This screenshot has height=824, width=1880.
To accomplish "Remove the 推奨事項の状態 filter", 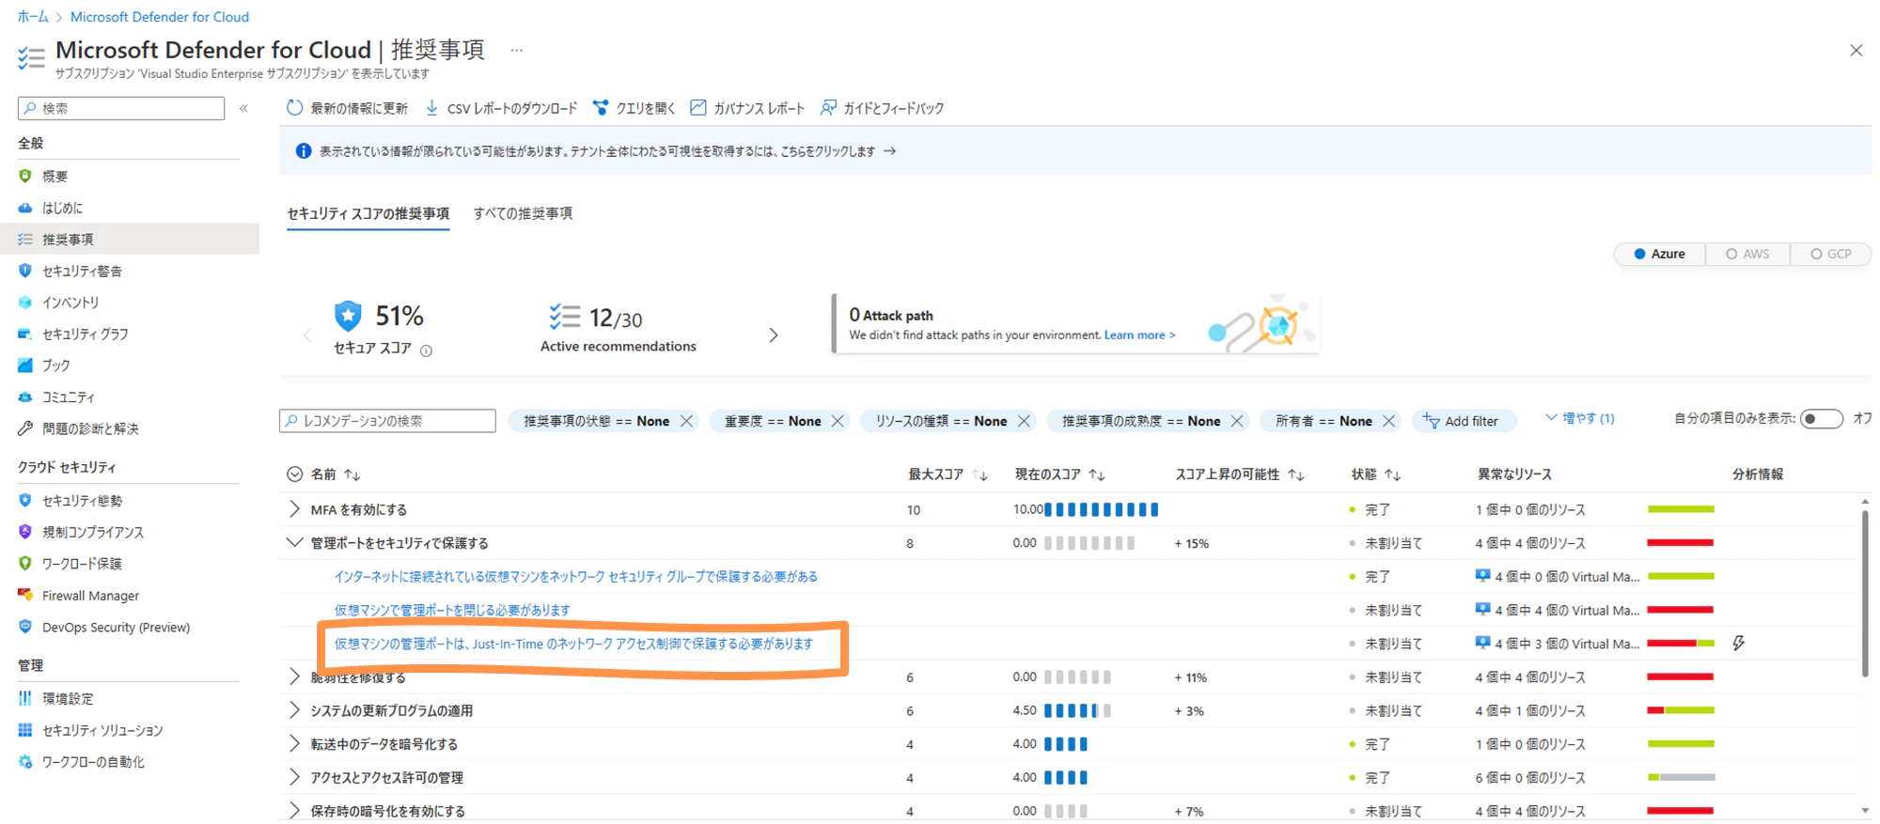I will [687, 421].
